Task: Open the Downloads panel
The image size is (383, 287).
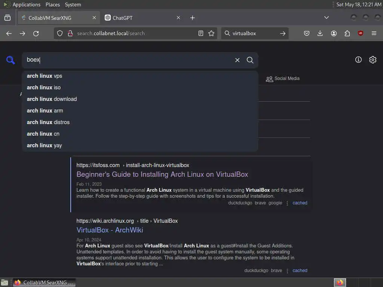Action: [x=320, y=33]
